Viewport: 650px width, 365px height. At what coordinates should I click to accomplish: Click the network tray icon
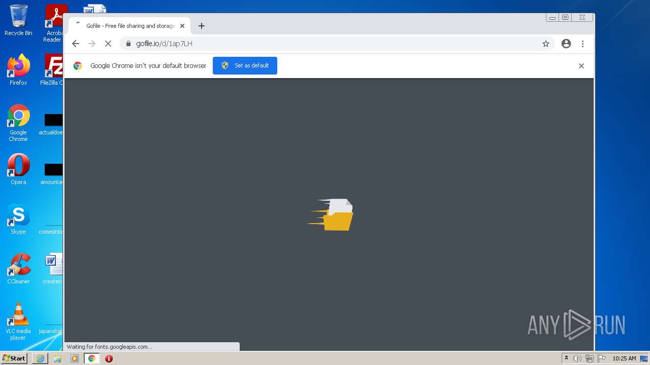pos(590,358)
